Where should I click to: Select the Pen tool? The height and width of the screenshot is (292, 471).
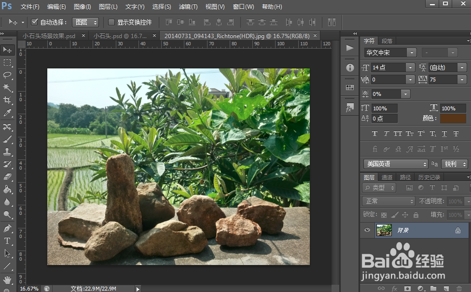tap(7, 228)
